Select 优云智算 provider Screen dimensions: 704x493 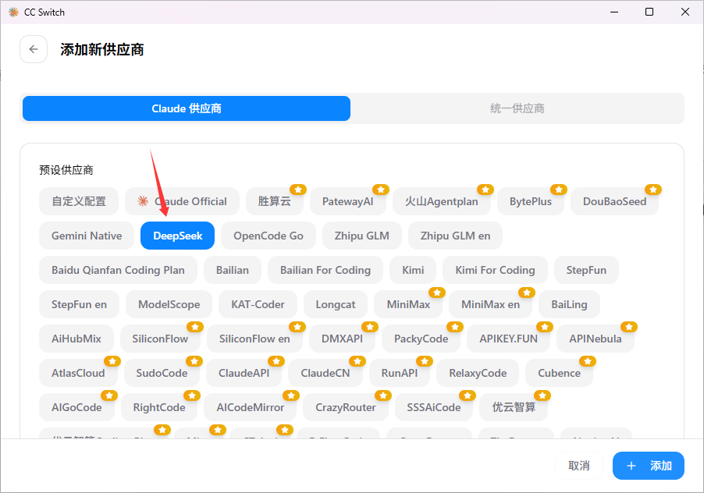point(514,407)
